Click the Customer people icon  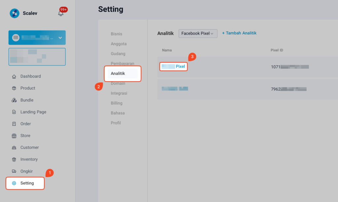[x=14, y=148]
